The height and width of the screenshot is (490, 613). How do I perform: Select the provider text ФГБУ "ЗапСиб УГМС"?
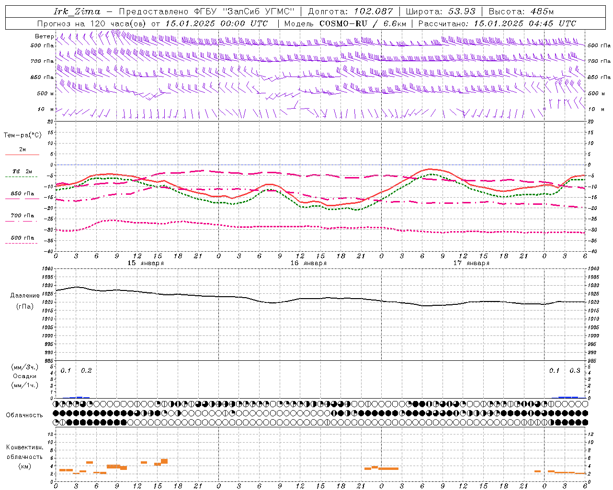click(x=243, y=11)
